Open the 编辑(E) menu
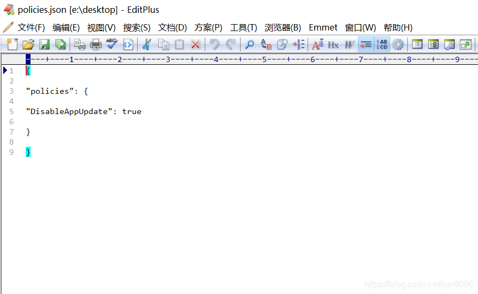 [x=66, y=27]
